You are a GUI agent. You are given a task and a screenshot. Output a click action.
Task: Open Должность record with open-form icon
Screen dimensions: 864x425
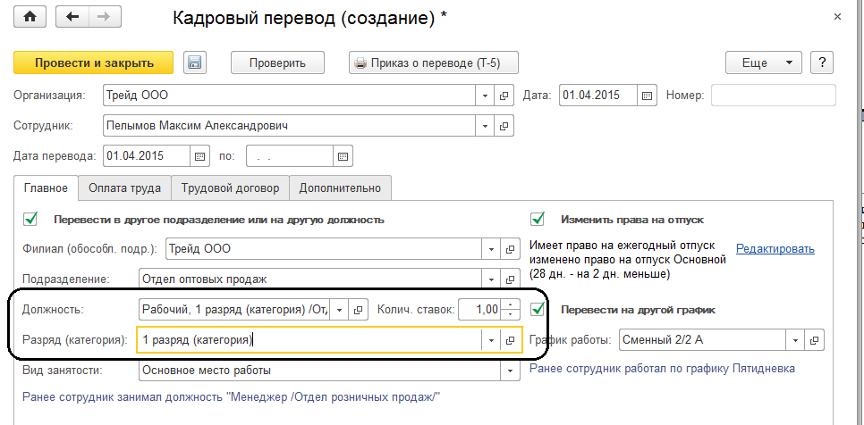coord(357,310)
